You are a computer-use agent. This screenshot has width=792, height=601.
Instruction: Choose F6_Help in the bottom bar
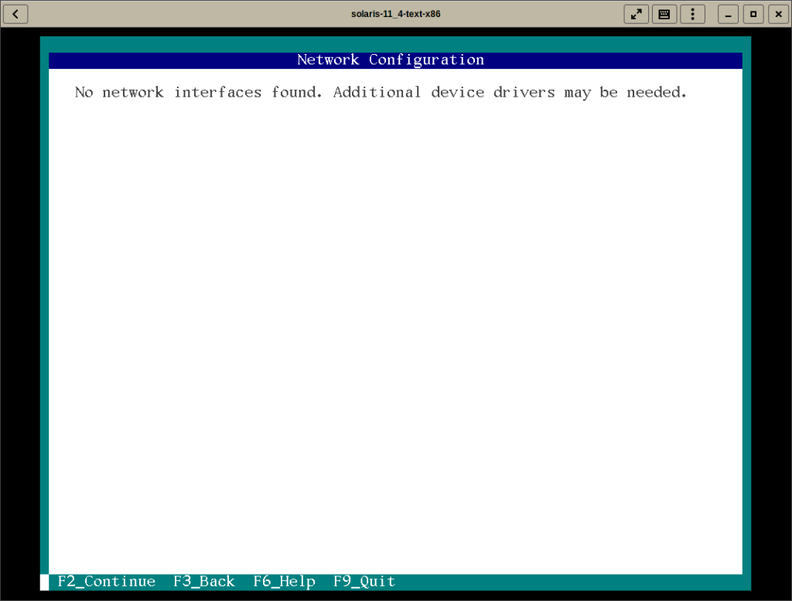(285, 582)
